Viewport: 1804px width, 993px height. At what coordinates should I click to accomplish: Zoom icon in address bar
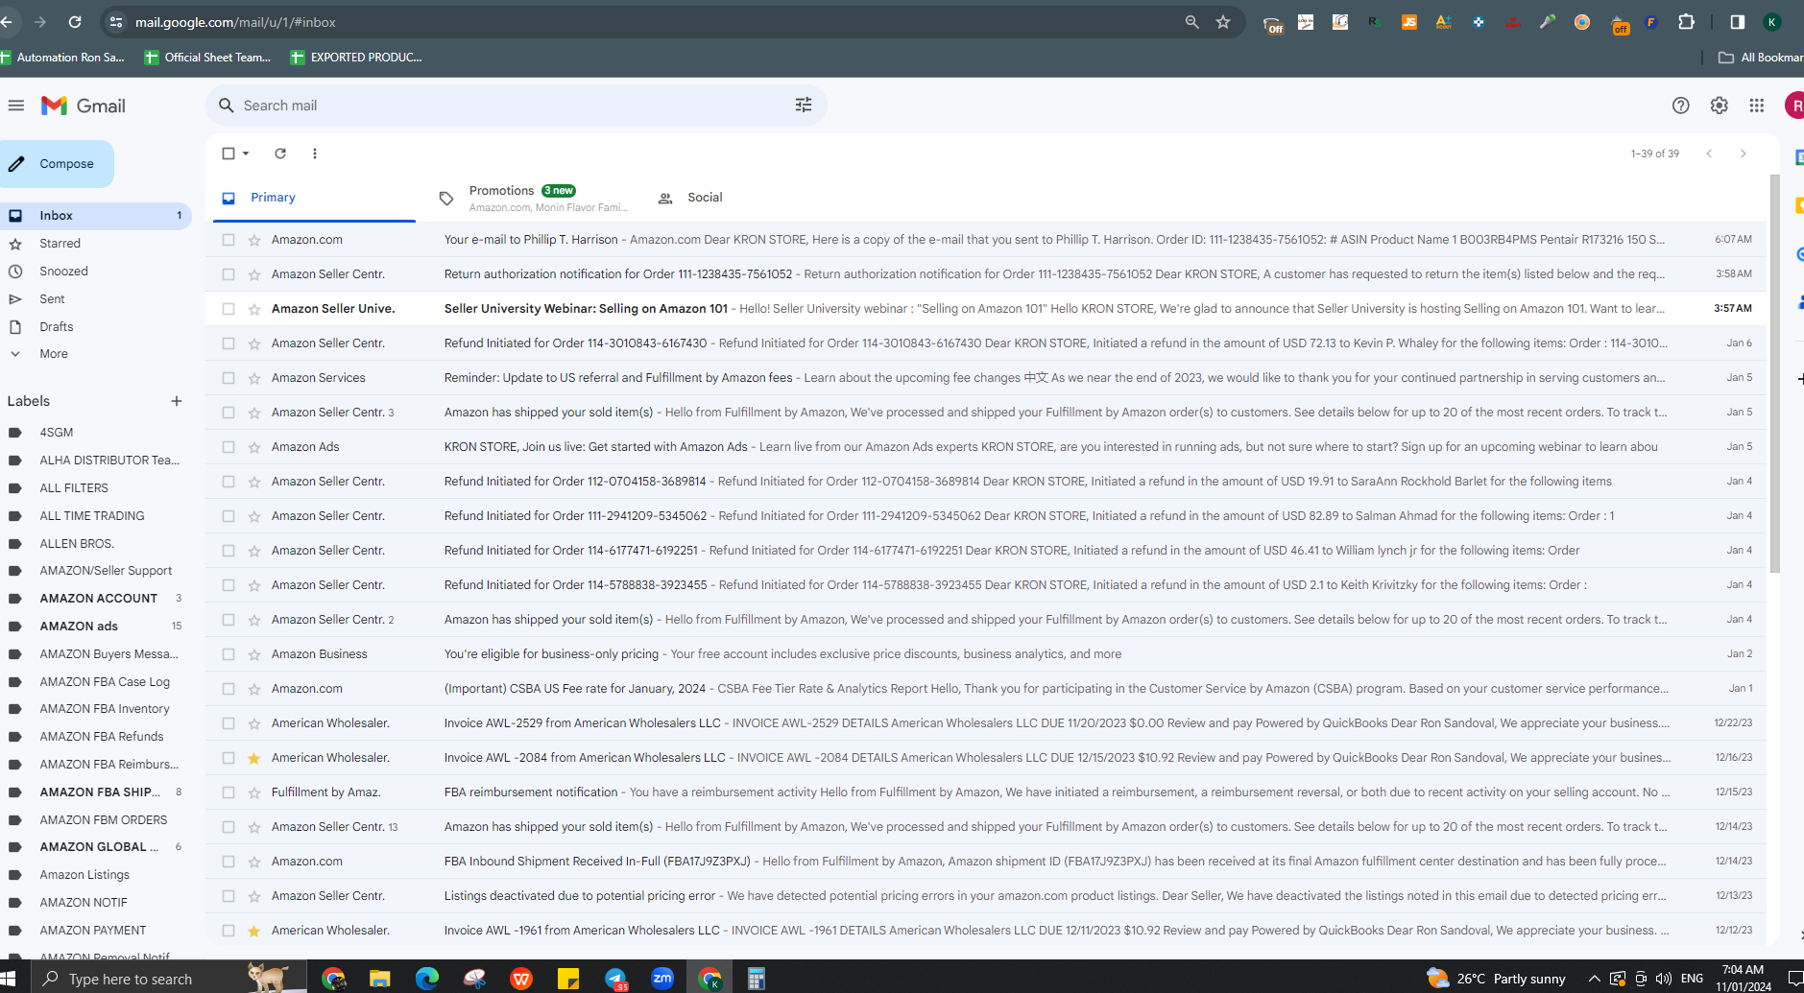1191,22
